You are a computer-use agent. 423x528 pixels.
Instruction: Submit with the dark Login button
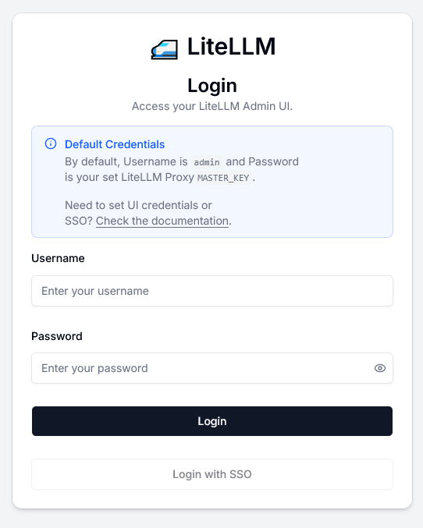(212, 421)
